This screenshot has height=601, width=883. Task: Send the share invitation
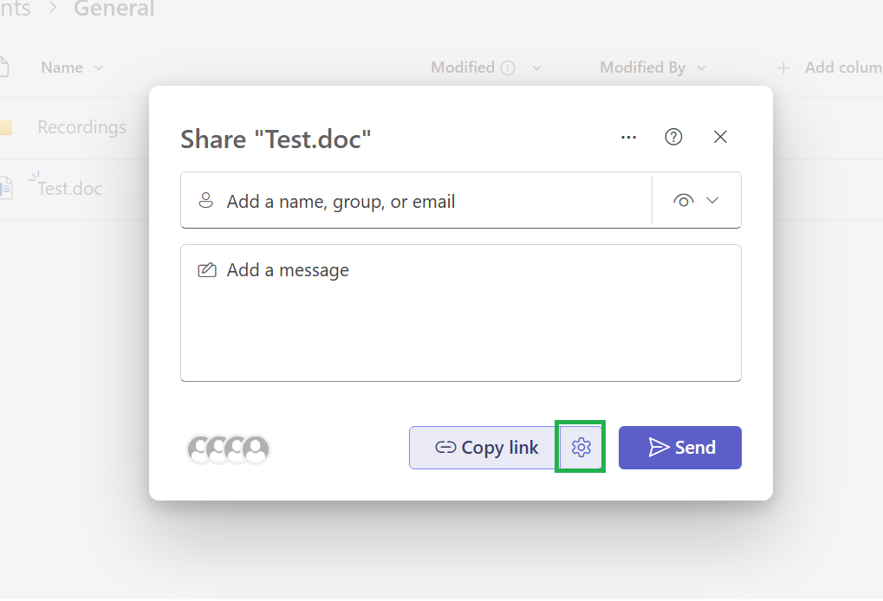pyautogui.click(x=679, y=448)
